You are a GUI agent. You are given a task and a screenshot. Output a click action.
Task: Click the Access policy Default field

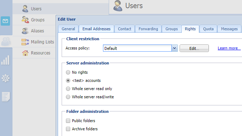137,48
